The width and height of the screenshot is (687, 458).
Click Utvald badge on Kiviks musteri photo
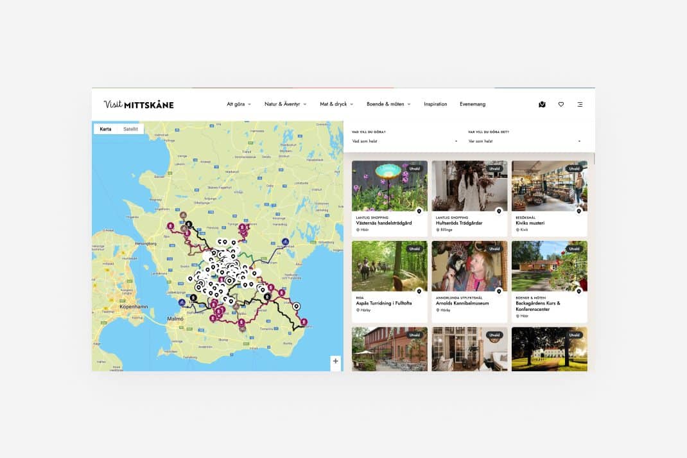(x=575, y=168)
